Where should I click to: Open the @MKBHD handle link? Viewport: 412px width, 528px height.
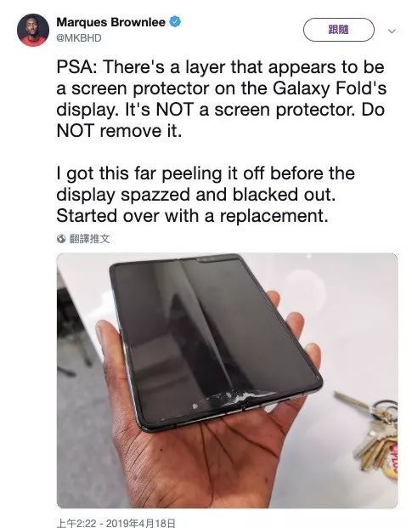[79, 37]
